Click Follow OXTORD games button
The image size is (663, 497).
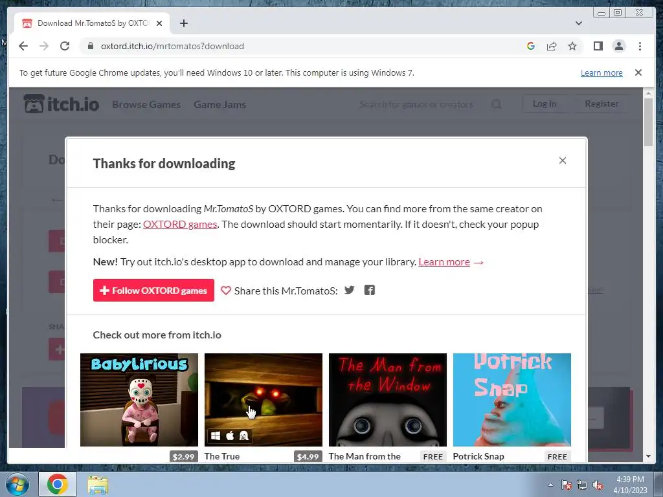pos(153,291)
